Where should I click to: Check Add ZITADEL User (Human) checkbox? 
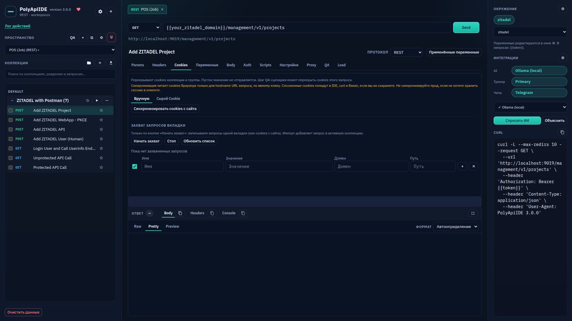11,139
